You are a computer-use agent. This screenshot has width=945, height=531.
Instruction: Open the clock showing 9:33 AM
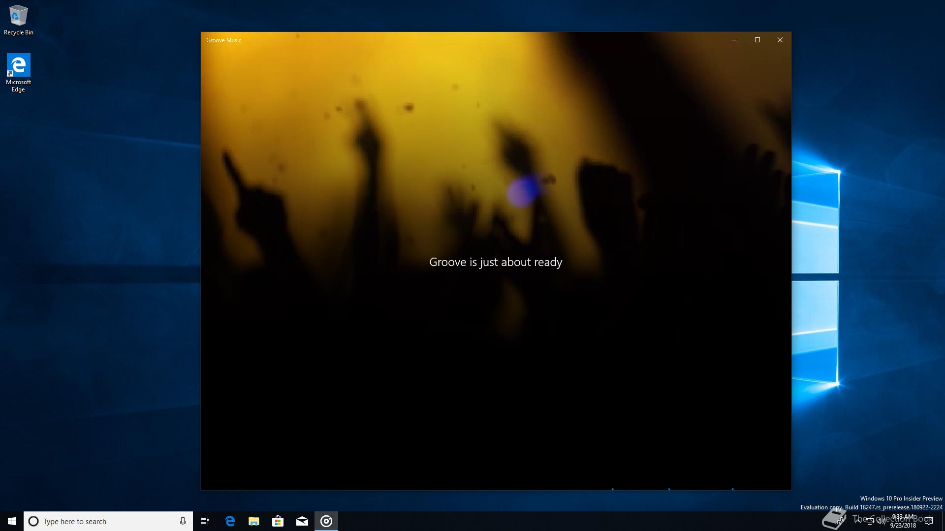903,521
